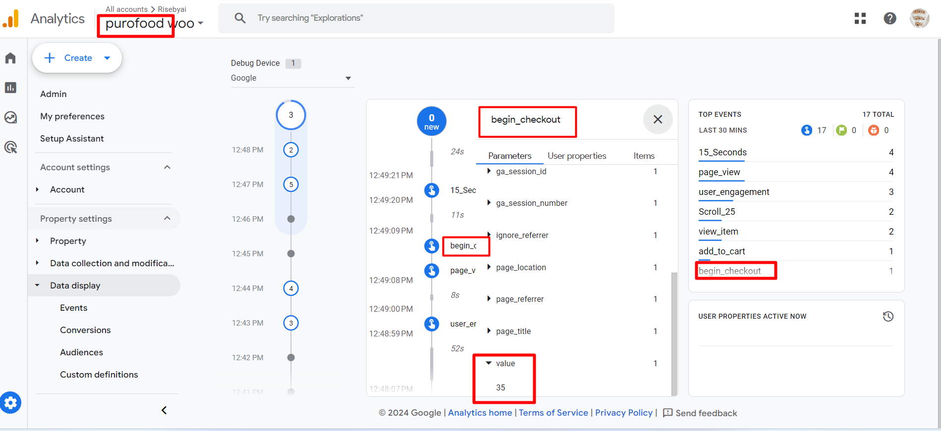Click the page_v event icon in timeline
The image size is (941, 431).
click(x=432, y=271)
